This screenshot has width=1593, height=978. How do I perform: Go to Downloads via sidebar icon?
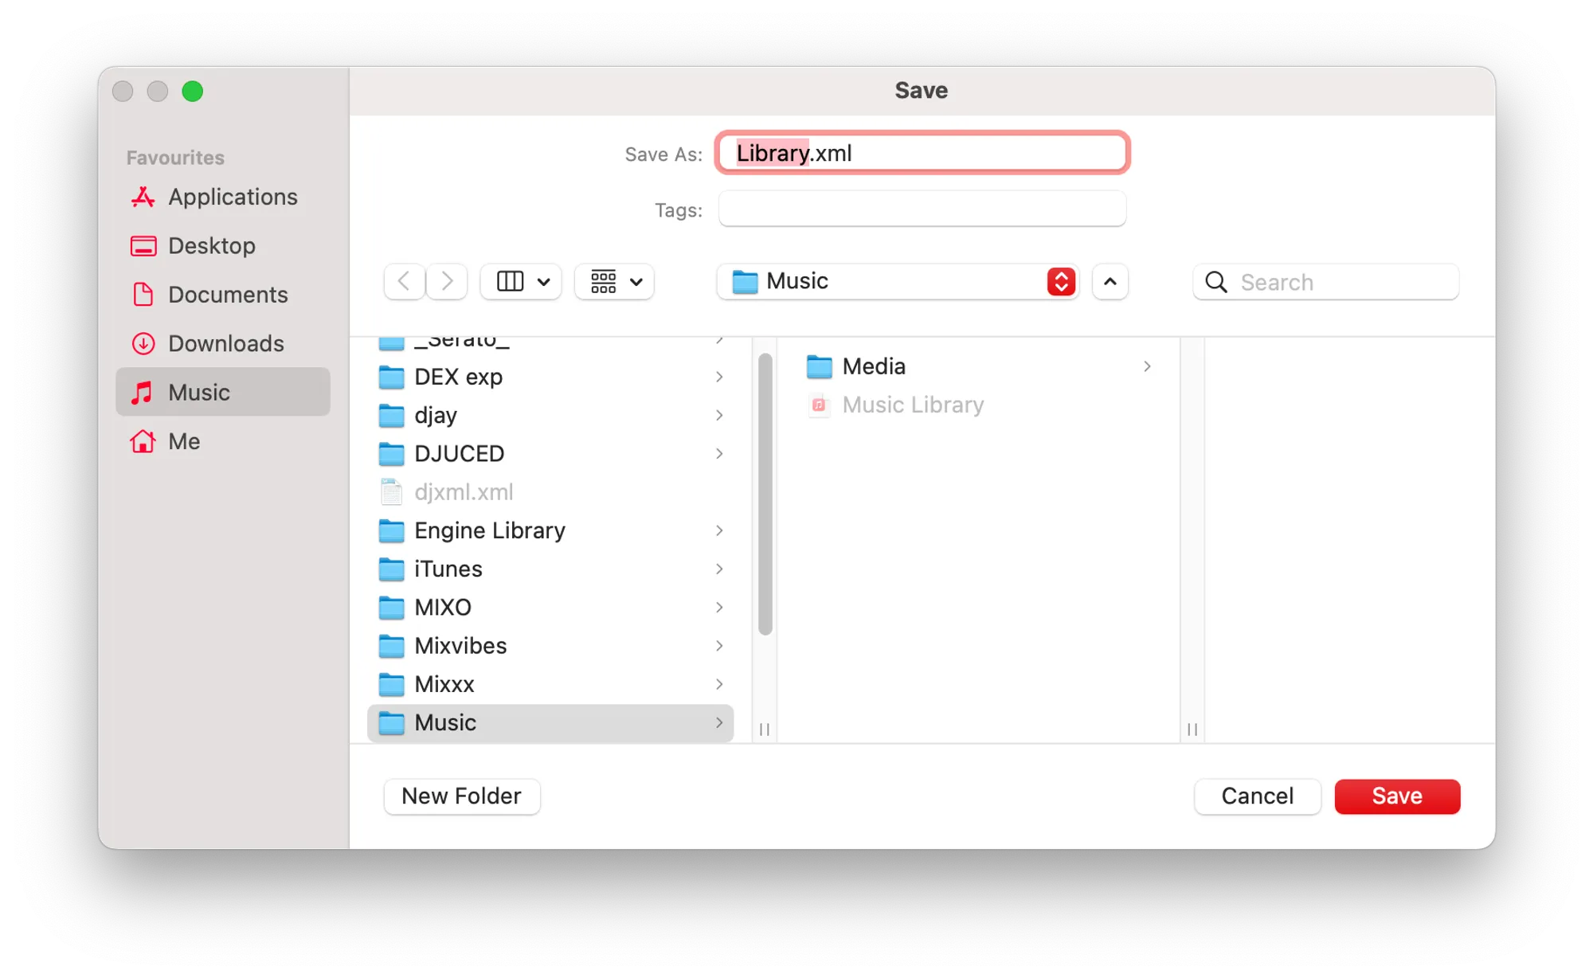[143, 344]
